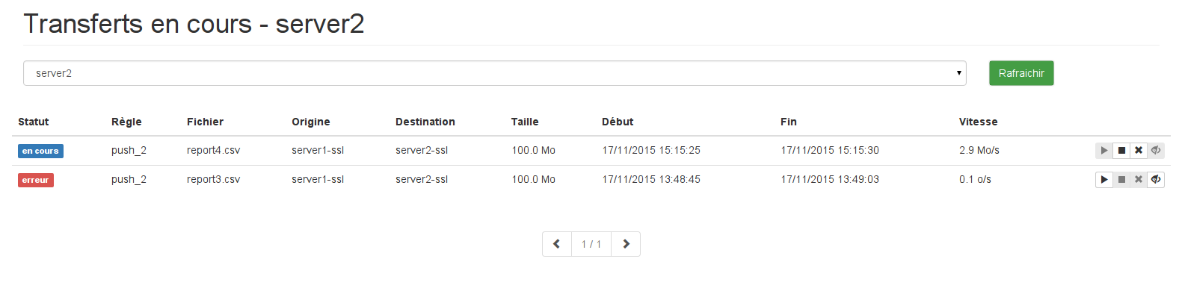Click the eye-slash icon for report4.csv
The width and height of the screenshot is (1179, 300).
coord(1156,151)
